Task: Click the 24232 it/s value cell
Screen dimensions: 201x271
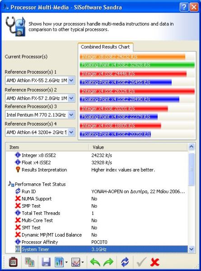Action: pyautogui.click(x=102, y=155)
